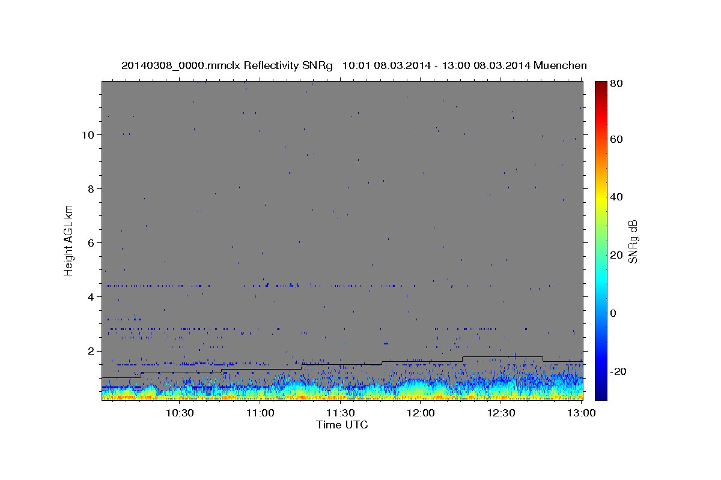Click the "SNRg dB" colorbar label
721x480 pixels.
633,241
